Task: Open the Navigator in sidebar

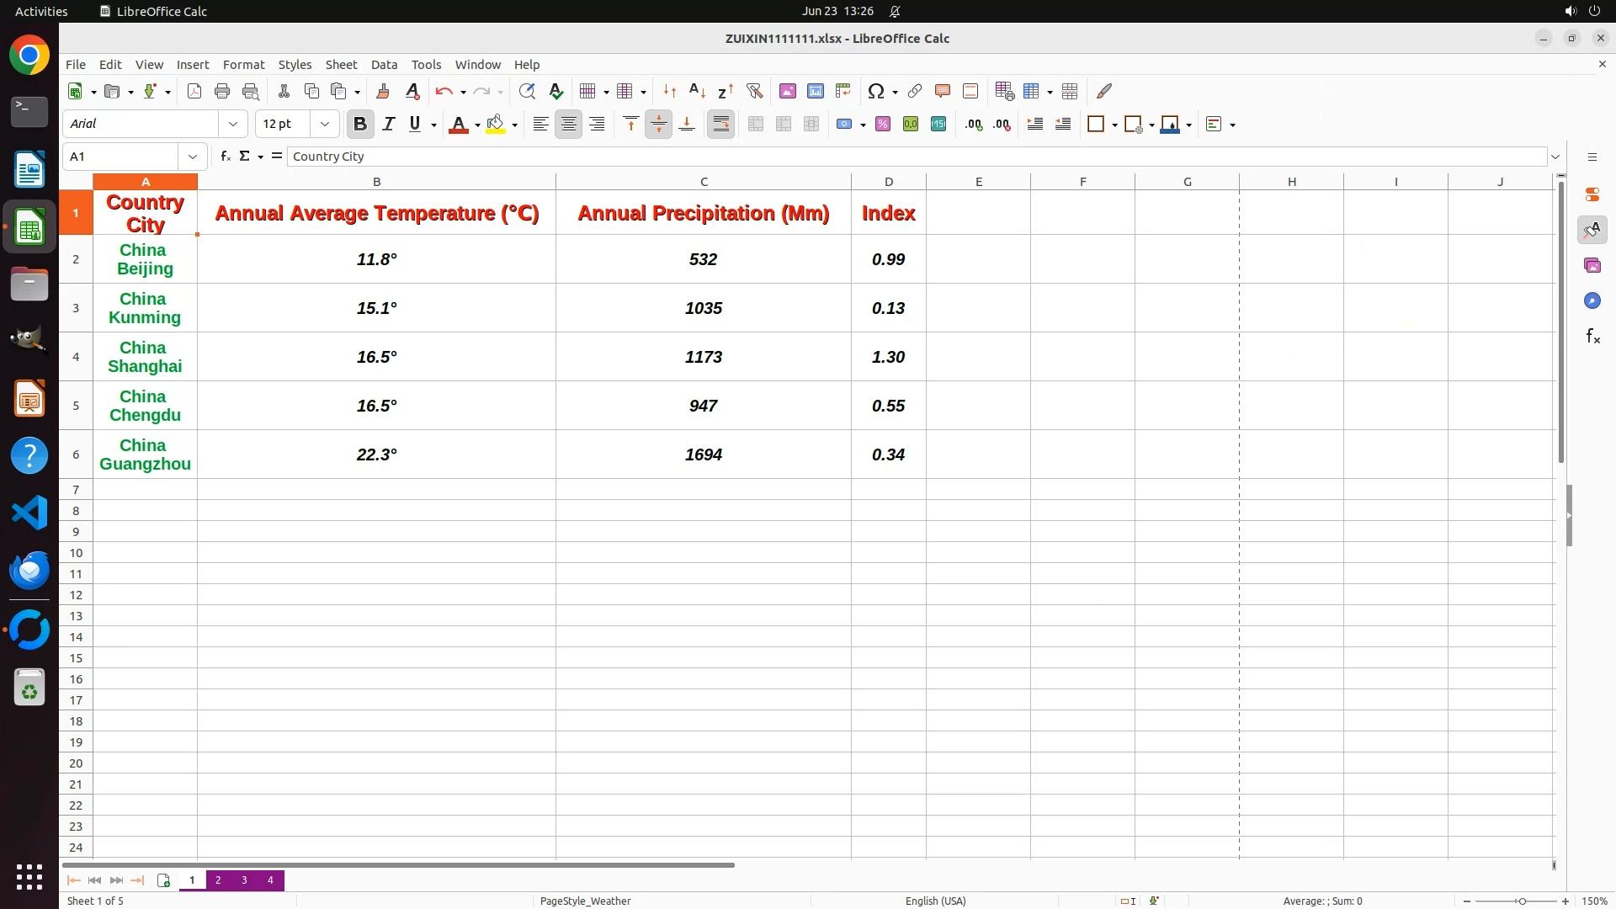Action: 1592,301
